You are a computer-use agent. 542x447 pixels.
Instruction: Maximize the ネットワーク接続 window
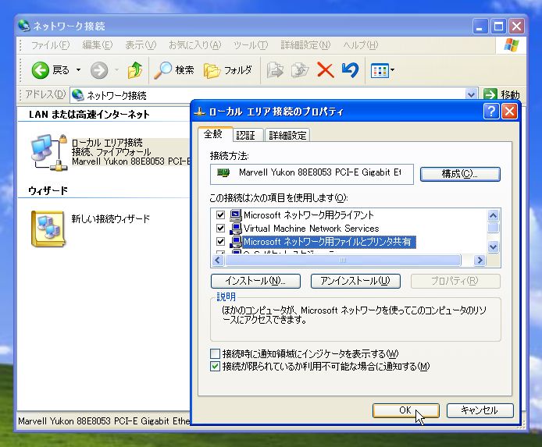498,27
